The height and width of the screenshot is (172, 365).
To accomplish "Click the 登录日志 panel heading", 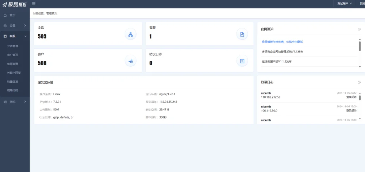I will (x=267, y=82).
